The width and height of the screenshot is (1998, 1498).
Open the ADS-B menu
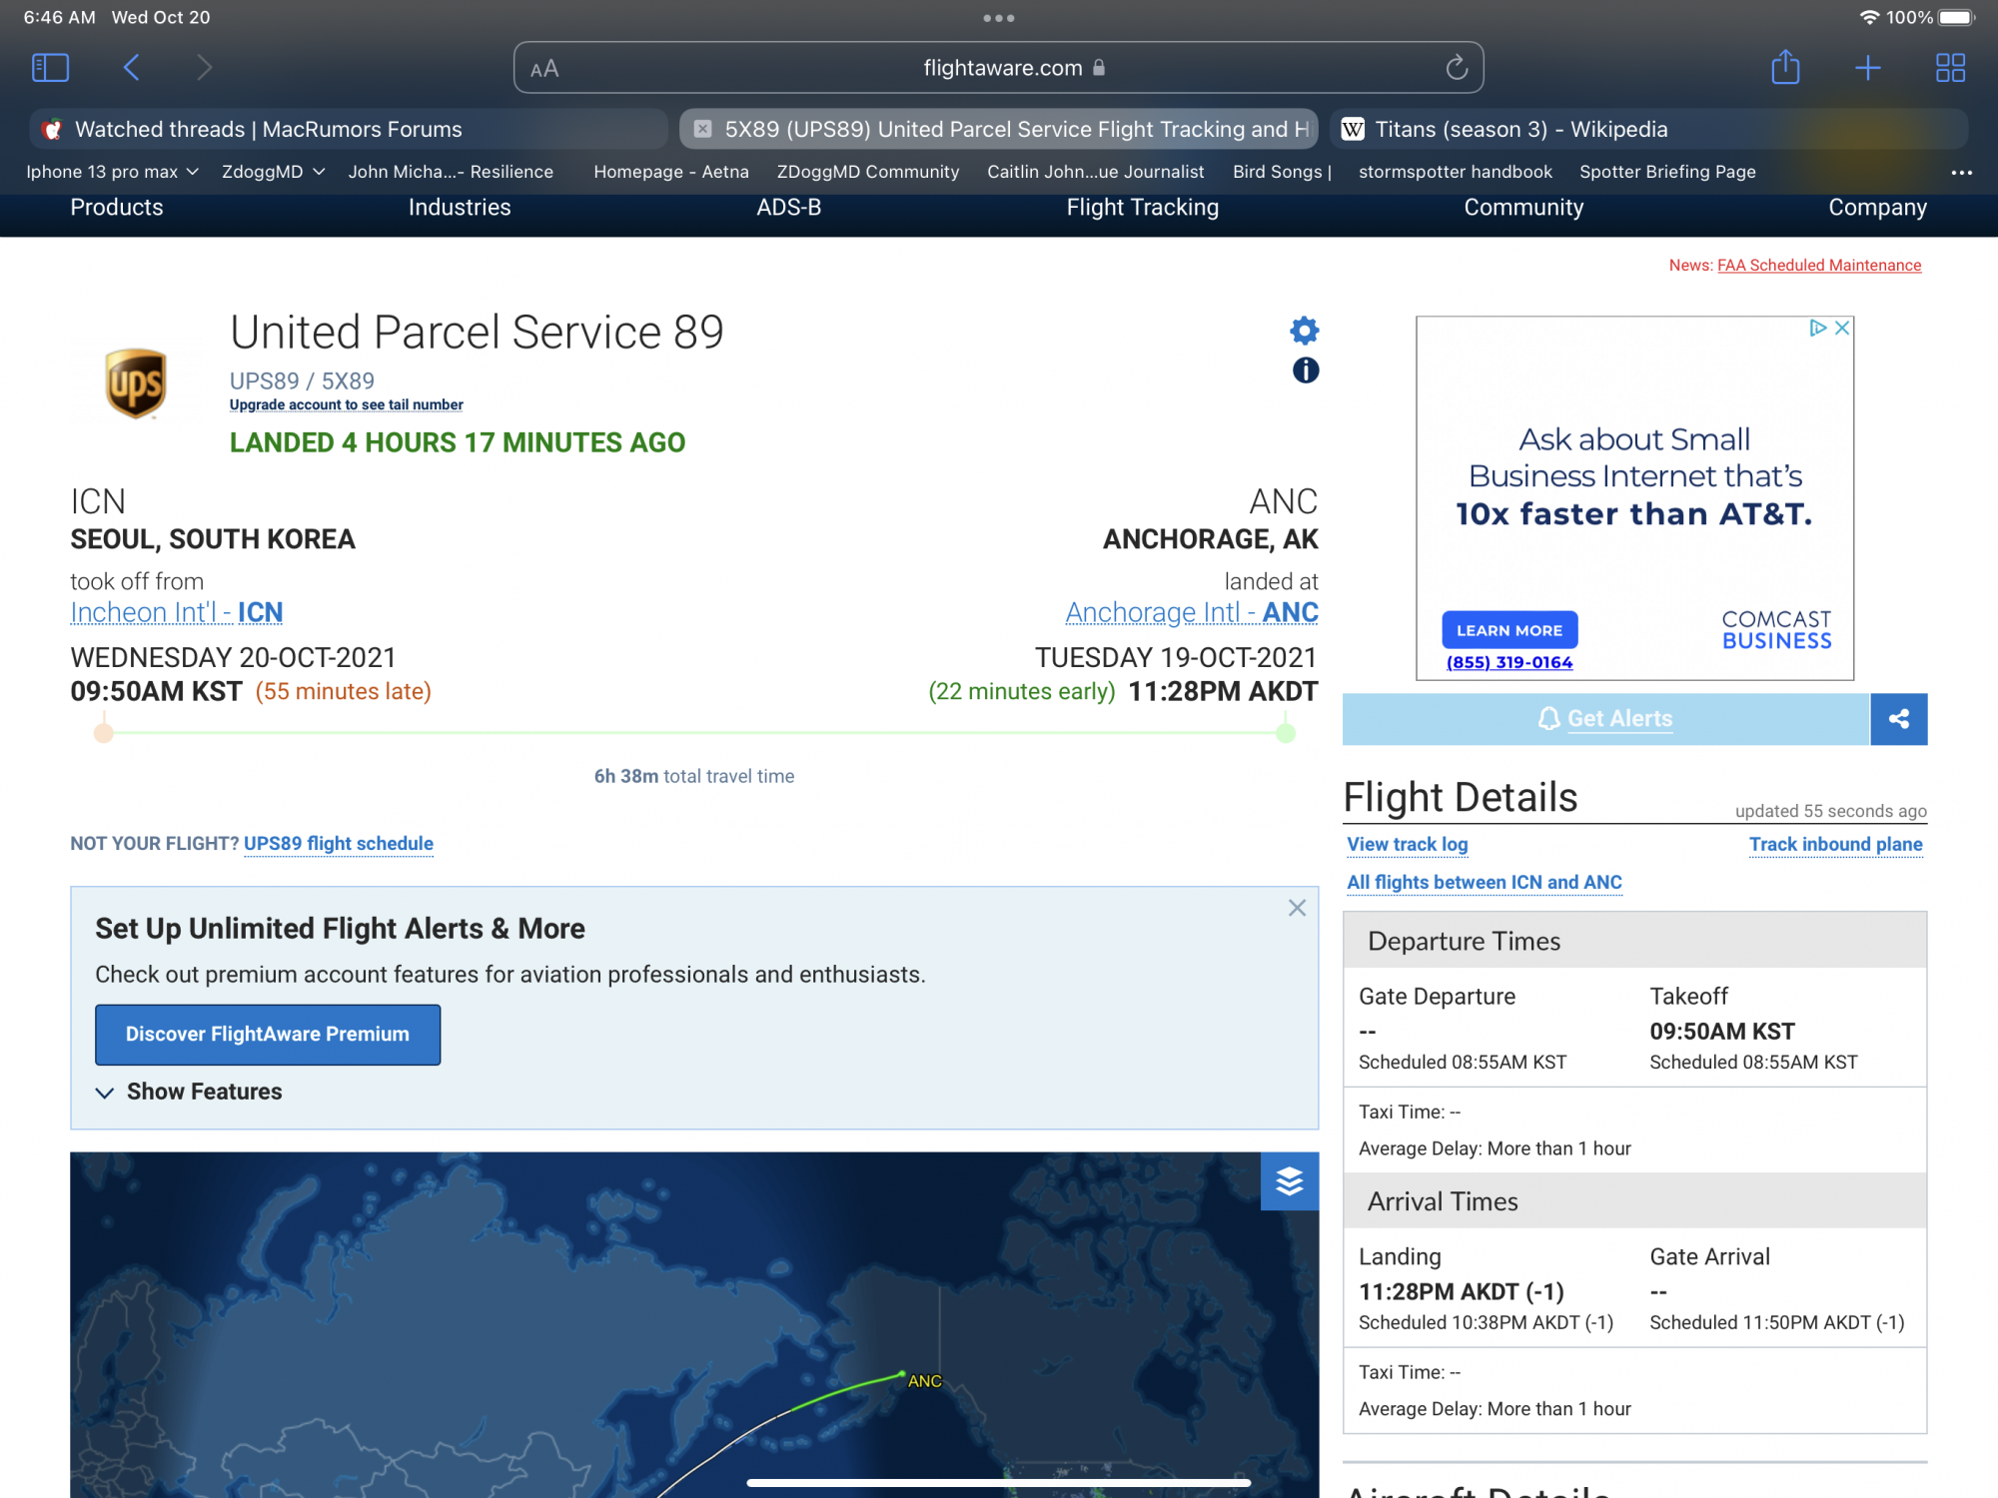click(x=789, y=208)
